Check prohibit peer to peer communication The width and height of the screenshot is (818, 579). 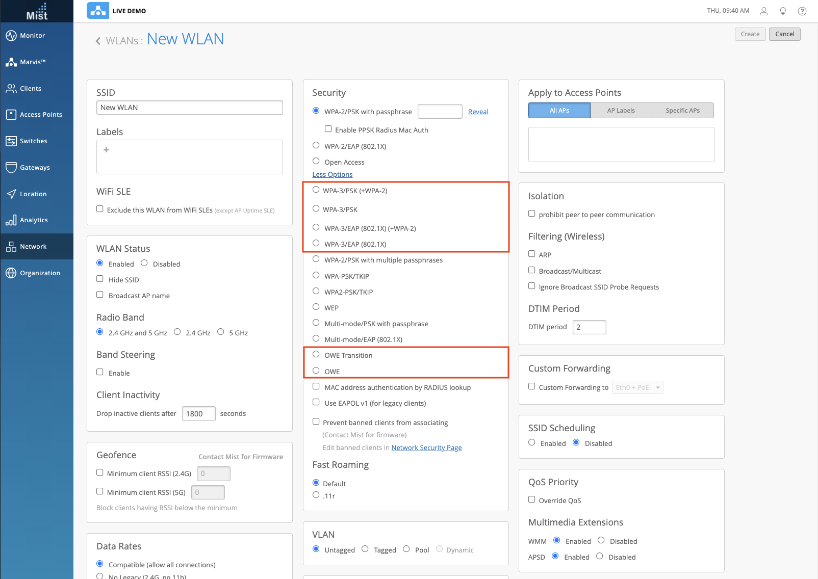[x=532, y=214]
